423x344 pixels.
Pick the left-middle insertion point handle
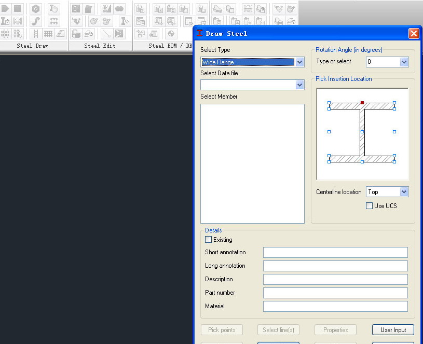[x=329, y=132]
